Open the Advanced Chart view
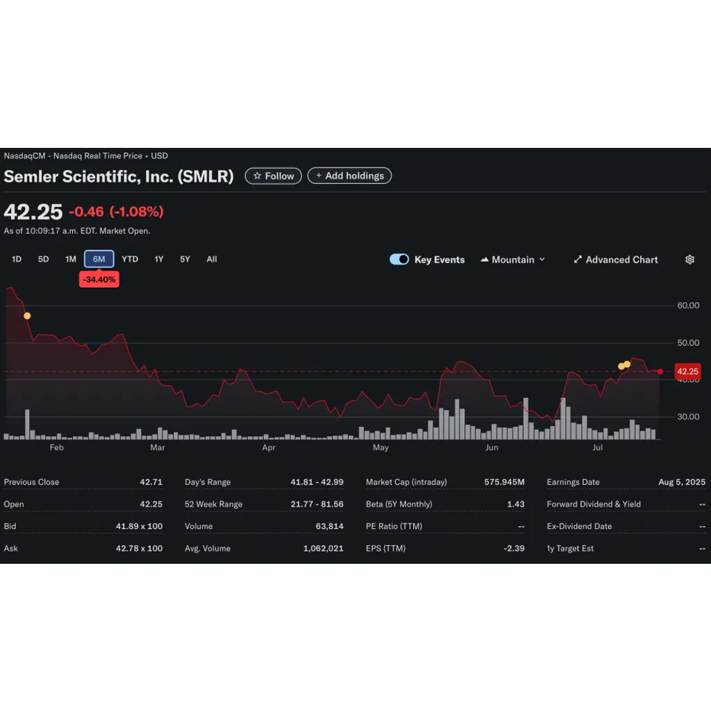 tap(616, 260)
